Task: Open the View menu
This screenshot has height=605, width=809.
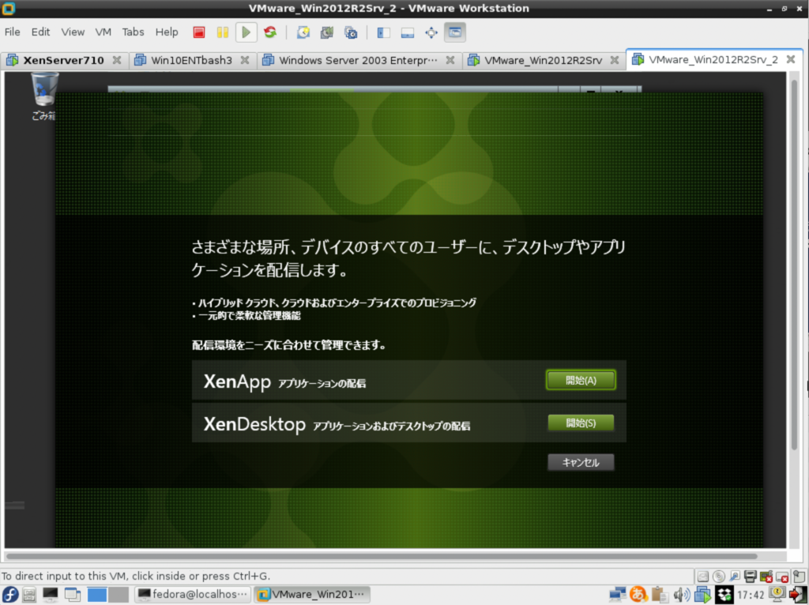Action: coord(73,32)
